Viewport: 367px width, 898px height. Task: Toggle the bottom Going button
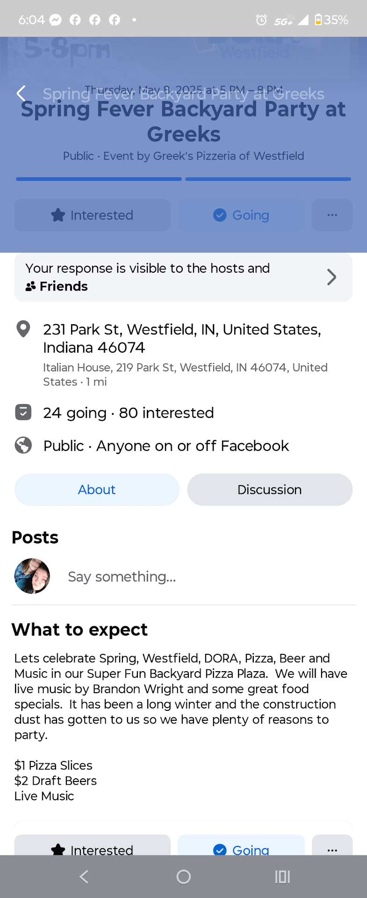tap(241, 847)
